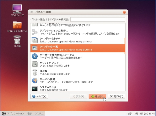Viewport: 156px width, 116px height.
Task: Close the パネルへ追加 dialog with the orange X
Action: 124,12
